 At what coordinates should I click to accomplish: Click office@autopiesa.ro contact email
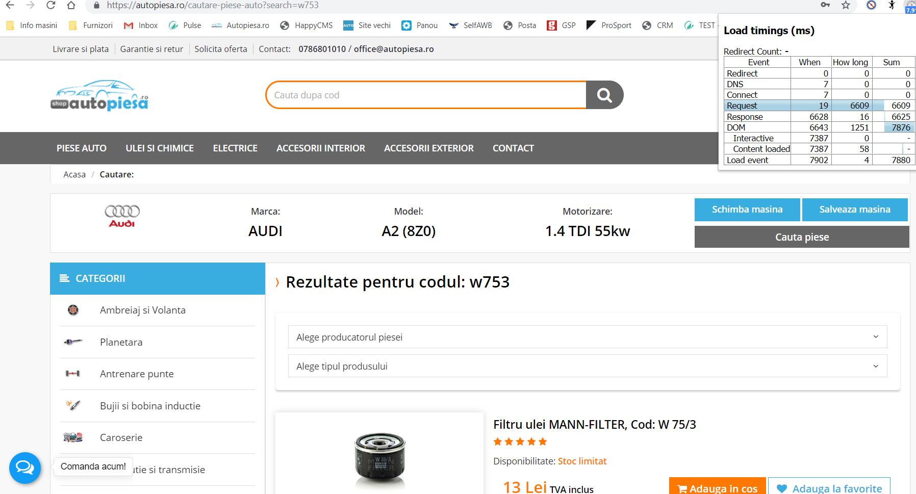coord(394,49)
